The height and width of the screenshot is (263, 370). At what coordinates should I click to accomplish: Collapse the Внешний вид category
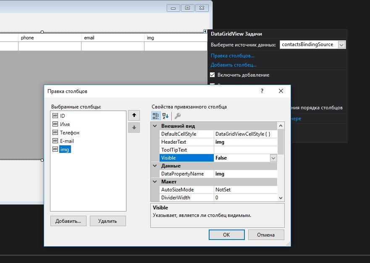(x=155, y=126)
